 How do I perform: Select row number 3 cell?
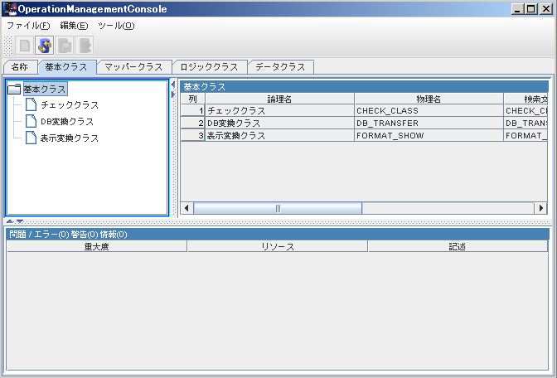pos(193,135)
